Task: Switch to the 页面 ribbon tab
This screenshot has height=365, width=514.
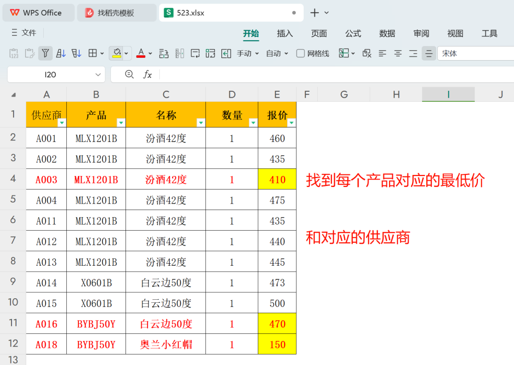Action: pyautogui.click(x=319, y=34)
